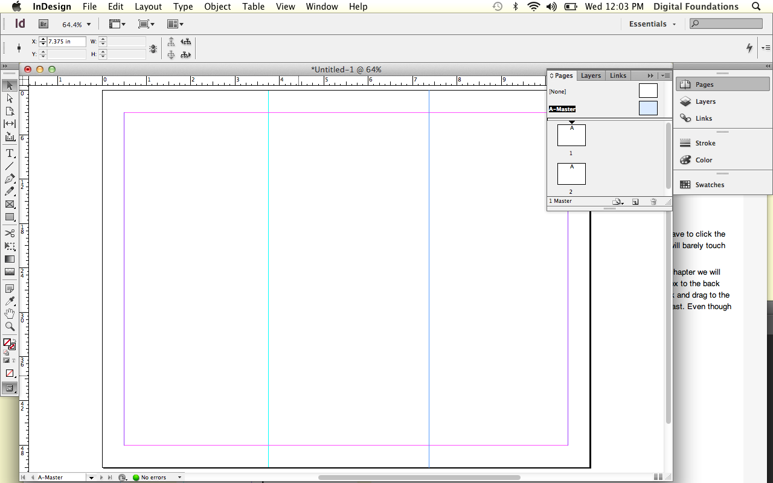773x483 pixels.
Task: Select the Type tool
Action: pyautogui.click(x=10, y=154)
